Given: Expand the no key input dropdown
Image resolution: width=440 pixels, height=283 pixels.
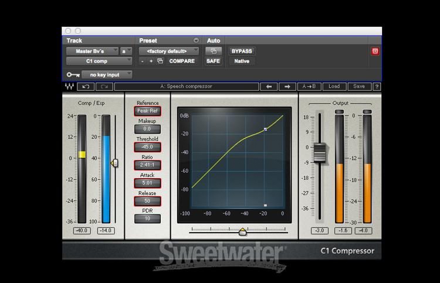Looking at the screenshot, I should [107, 75].
